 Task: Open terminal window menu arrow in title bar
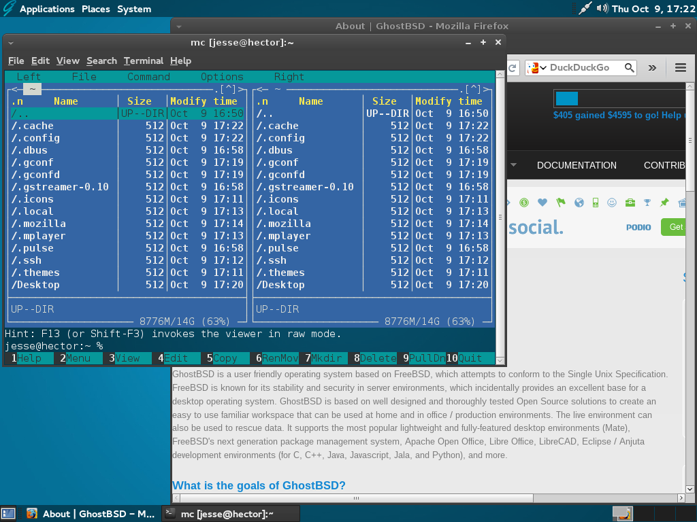(x=11, y=43)
